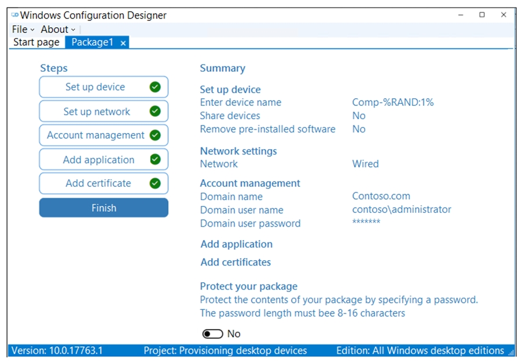Open the About menu
The height and width of the screenshot is (362, 522).
(x=58, y=29)
